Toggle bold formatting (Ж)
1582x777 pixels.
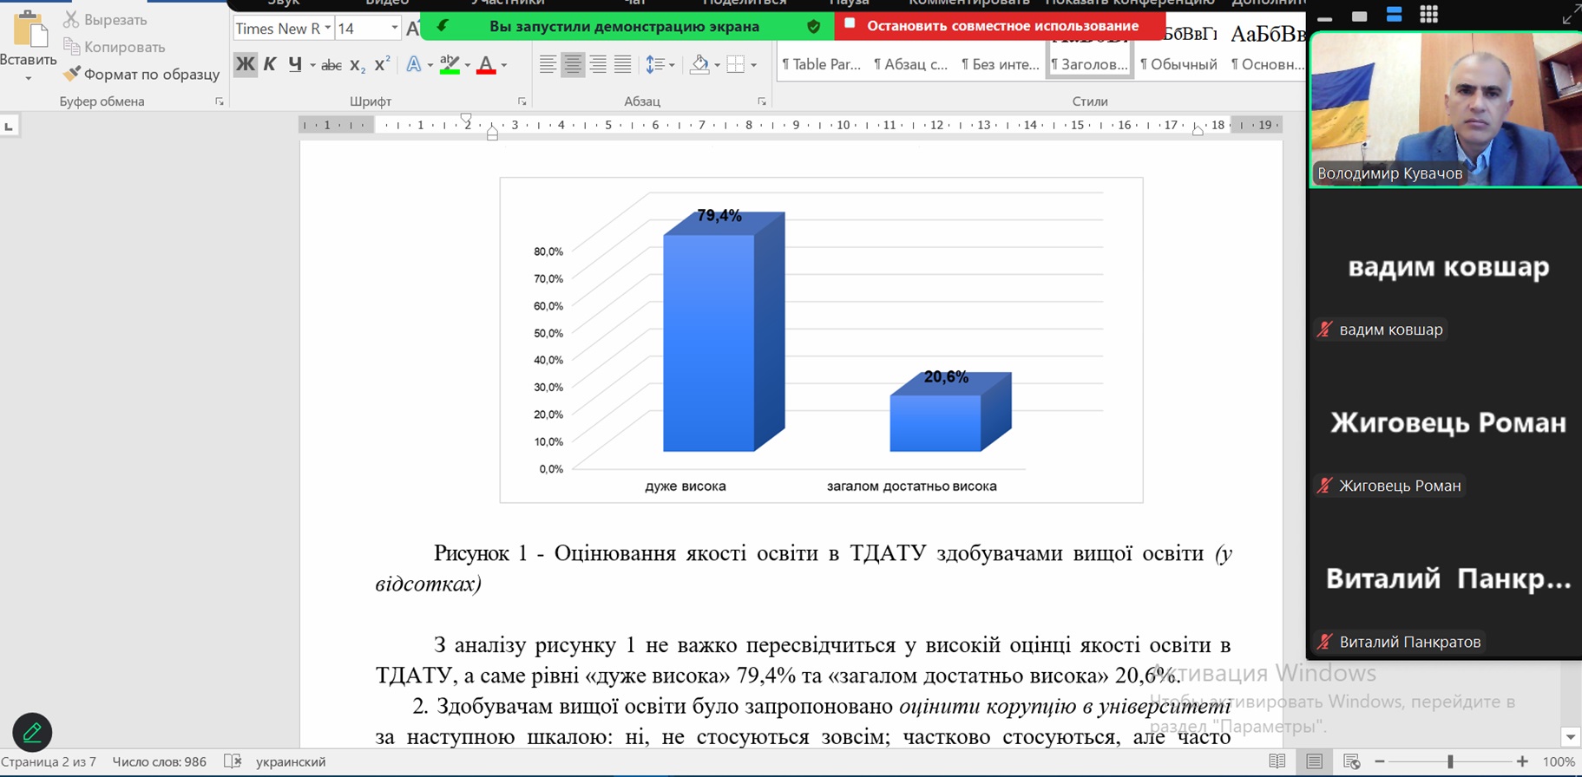[246, 64]
